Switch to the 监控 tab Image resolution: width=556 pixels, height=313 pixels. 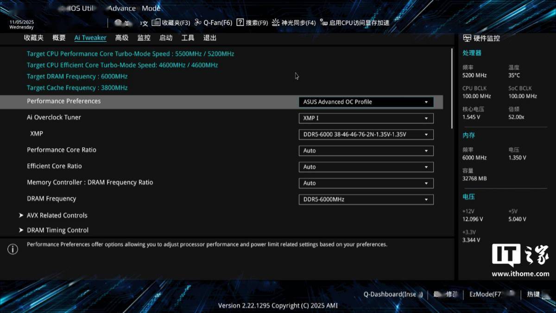coord(144,38)
